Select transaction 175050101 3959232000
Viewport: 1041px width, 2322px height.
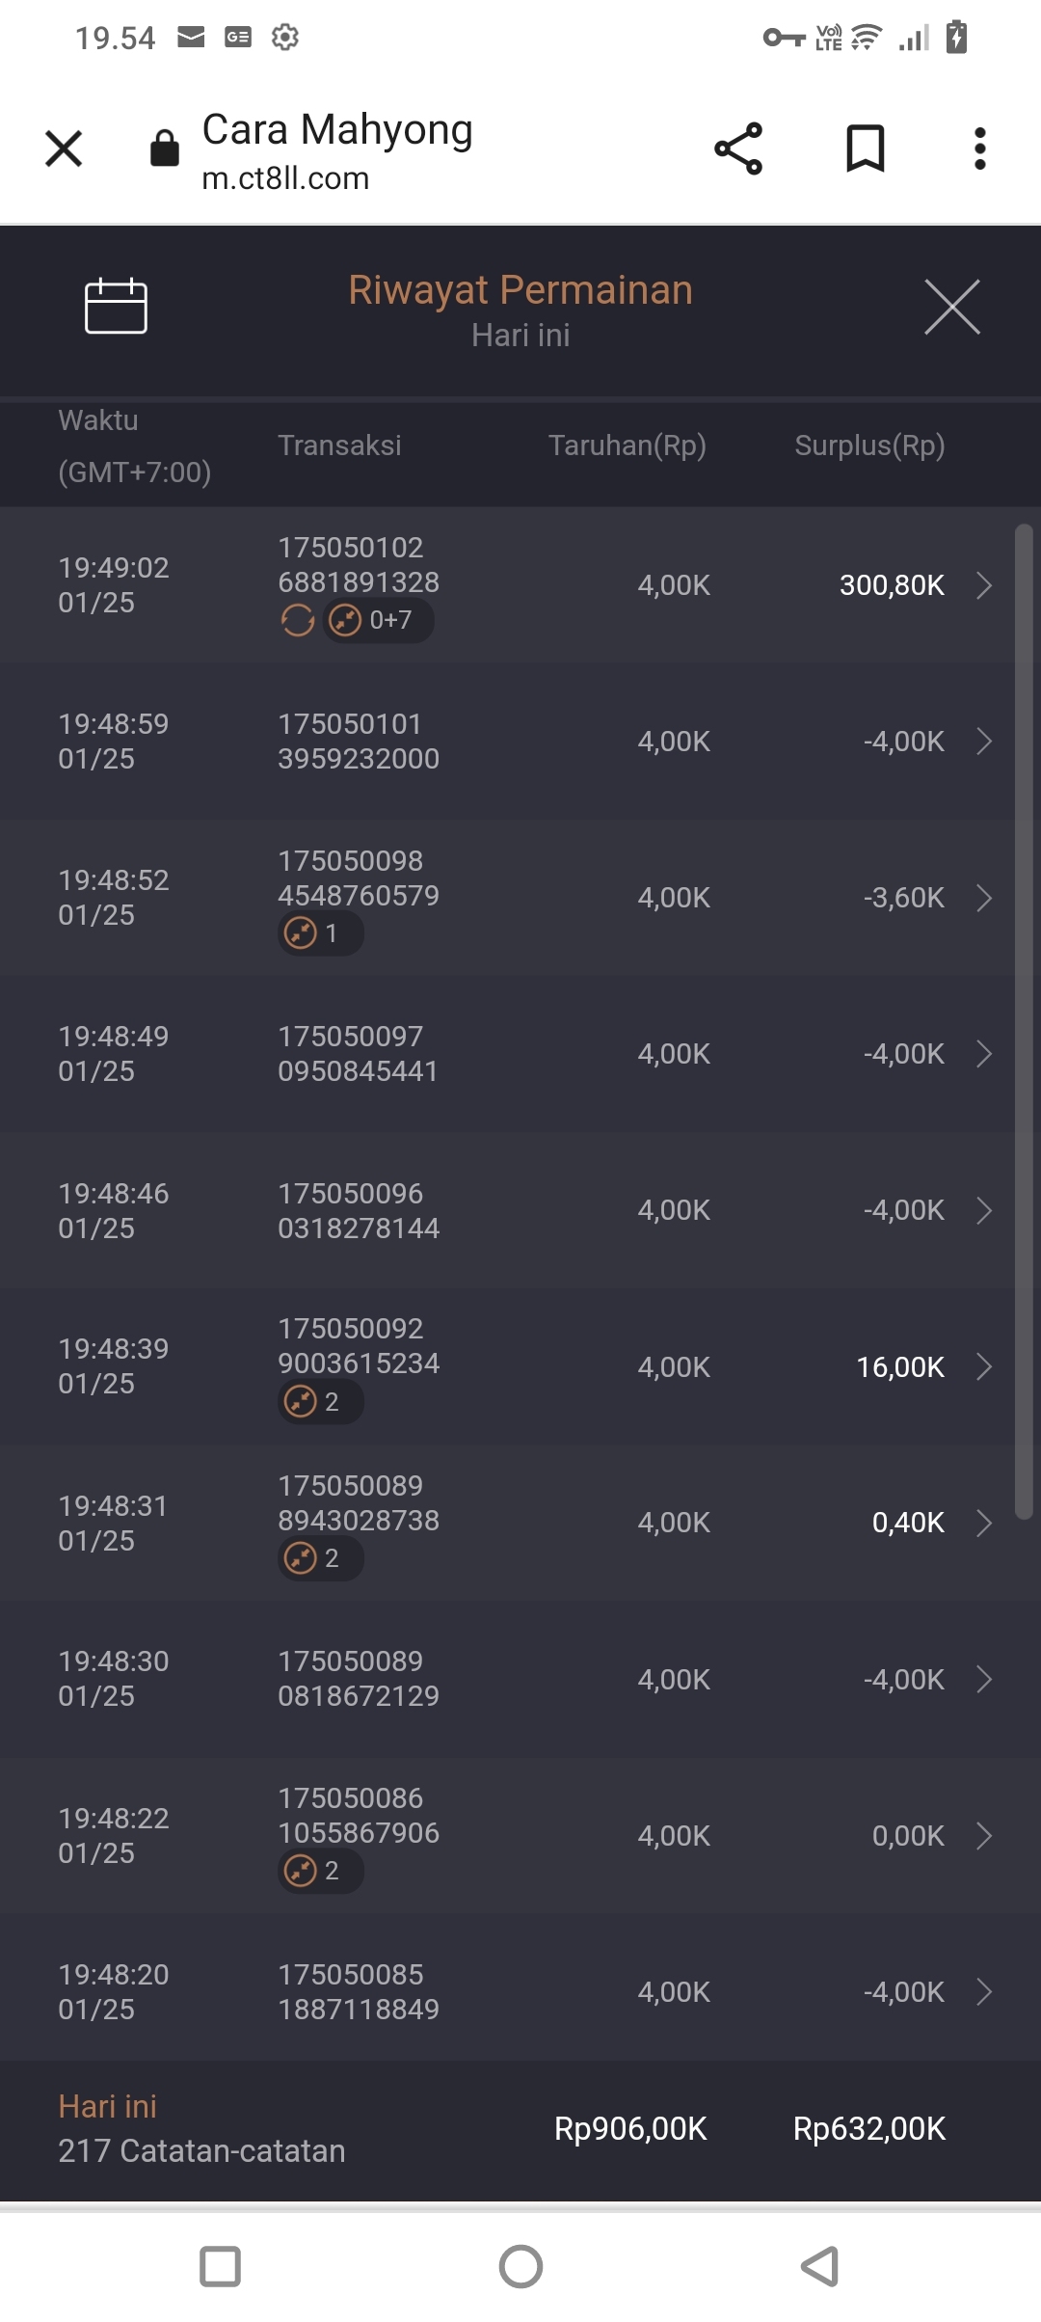359,742
